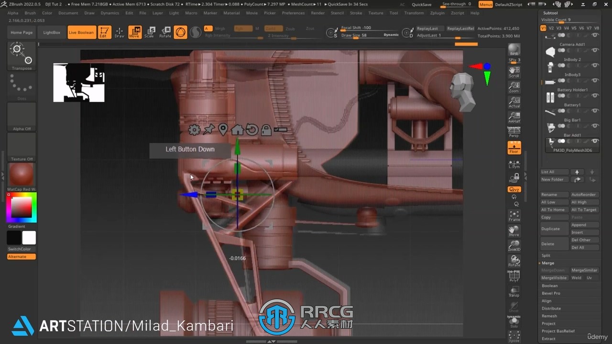Toggle Solo mode
This screenshot has height=344, width=612.
tap(514, 322)
